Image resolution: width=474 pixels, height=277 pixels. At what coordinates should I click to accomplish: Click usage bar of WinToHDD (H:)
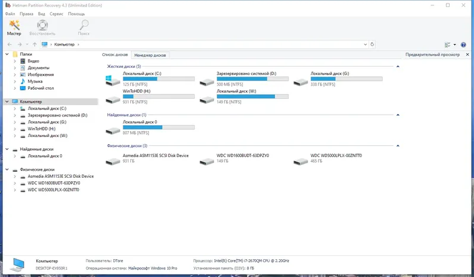159,96
